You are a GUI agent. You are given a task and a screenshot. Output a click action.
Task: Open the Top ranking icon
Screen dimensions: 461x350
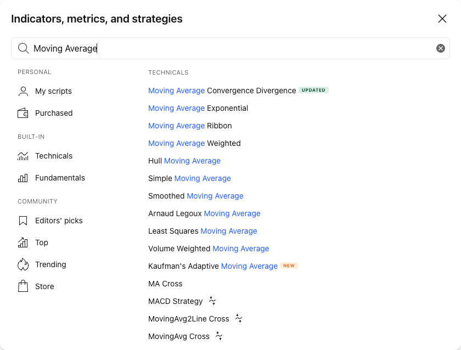click(23, 242)
